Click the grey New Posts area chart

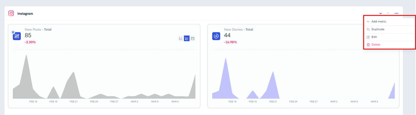click(104, 77)
